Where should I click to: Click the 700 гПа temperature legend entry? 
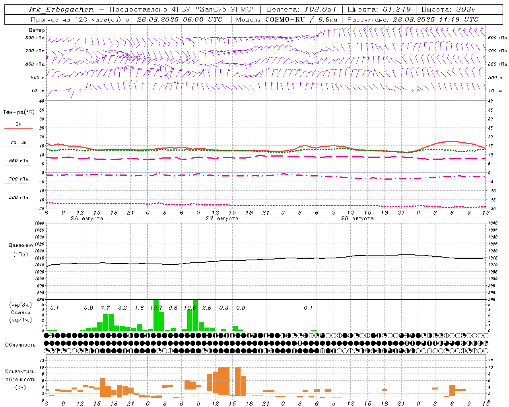point(18,179)
